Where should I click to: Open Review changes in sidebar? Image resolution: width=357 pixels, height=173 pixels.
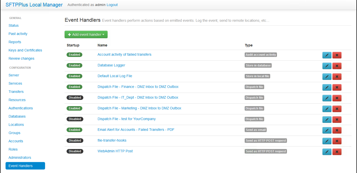21,58
